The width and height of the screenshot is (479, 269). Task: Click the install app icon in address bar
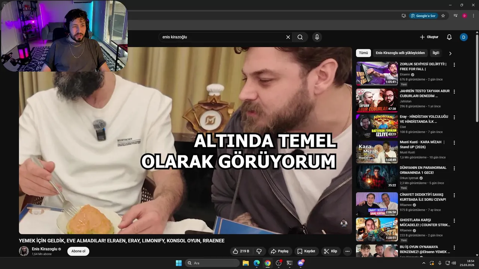(x=404, y=16)
